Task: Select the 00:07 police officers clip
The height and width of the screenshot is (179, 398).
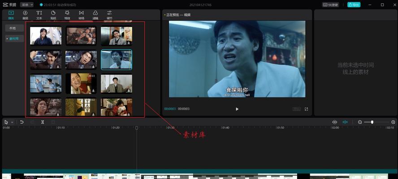Action: click(46, 84)
